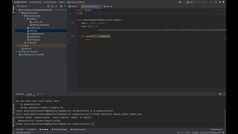The width and height of the screenshot is (238, 134).
Task: Hide the Terminal tool window
Action: coord(224,94)
